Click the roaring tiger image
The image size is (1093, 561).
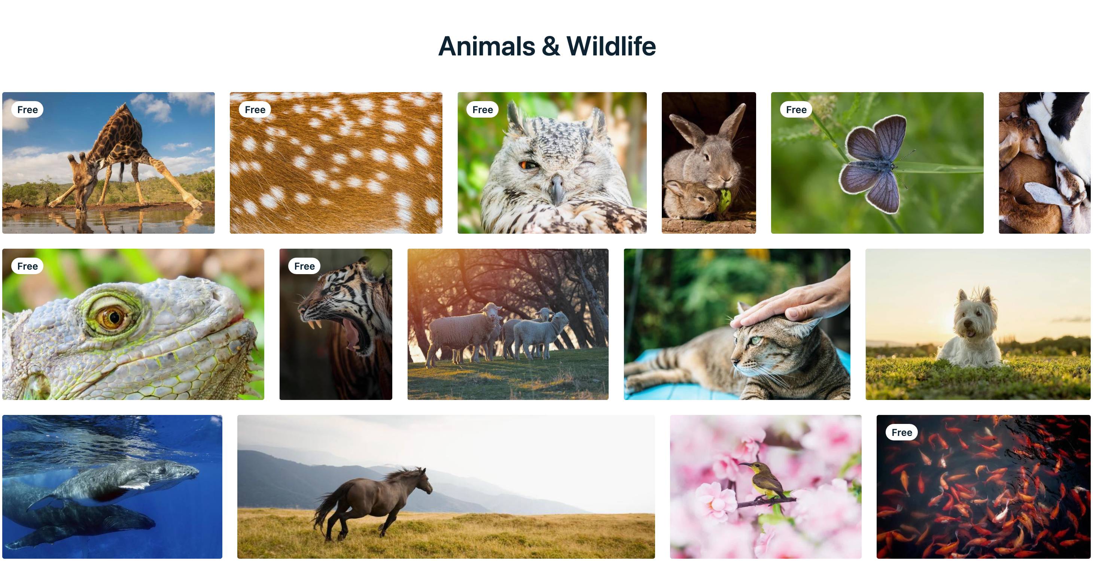(x=336, y=324)
